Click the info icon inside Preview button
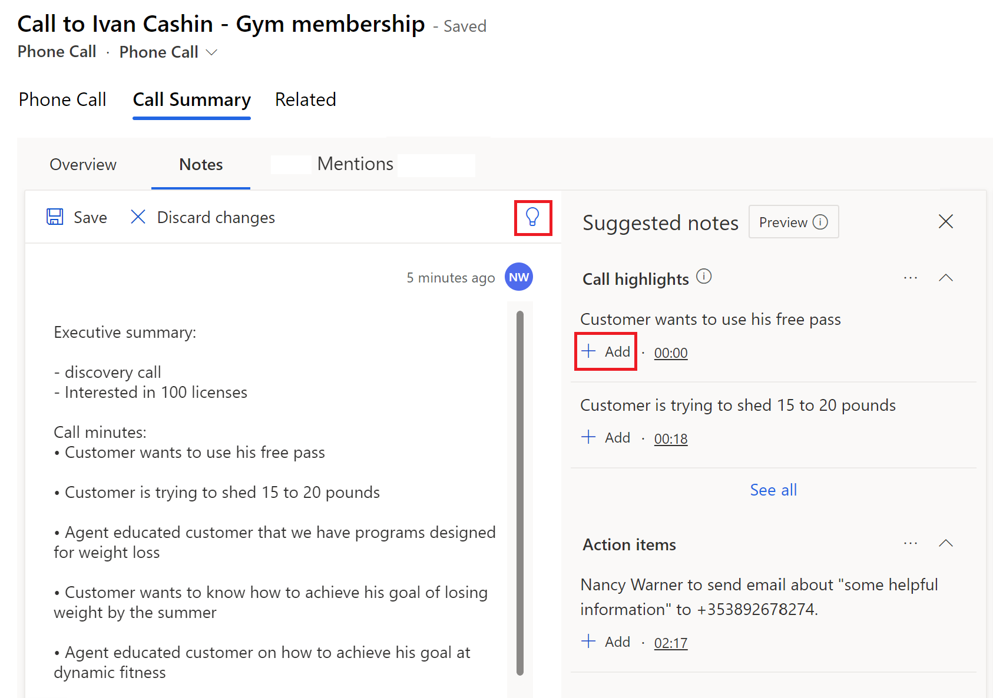This screenshot has width=993, height=698. tap(820, 222)
